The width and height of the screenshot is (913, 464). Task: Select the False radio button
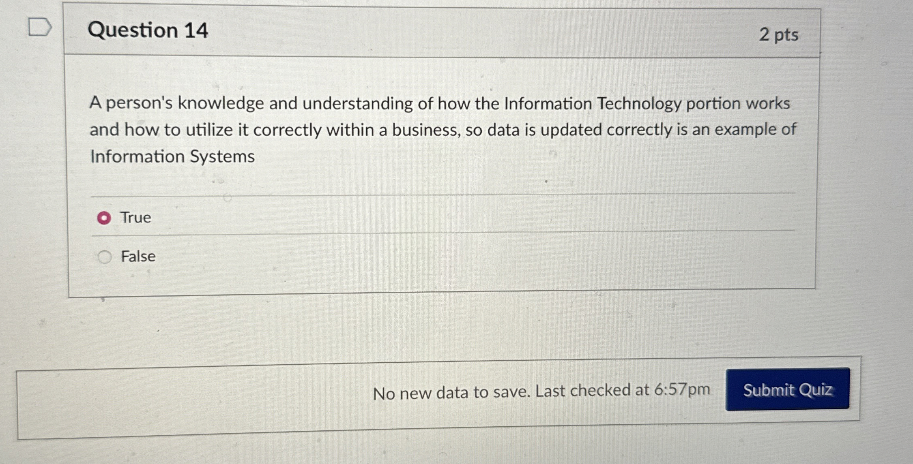tap(105, 256)
